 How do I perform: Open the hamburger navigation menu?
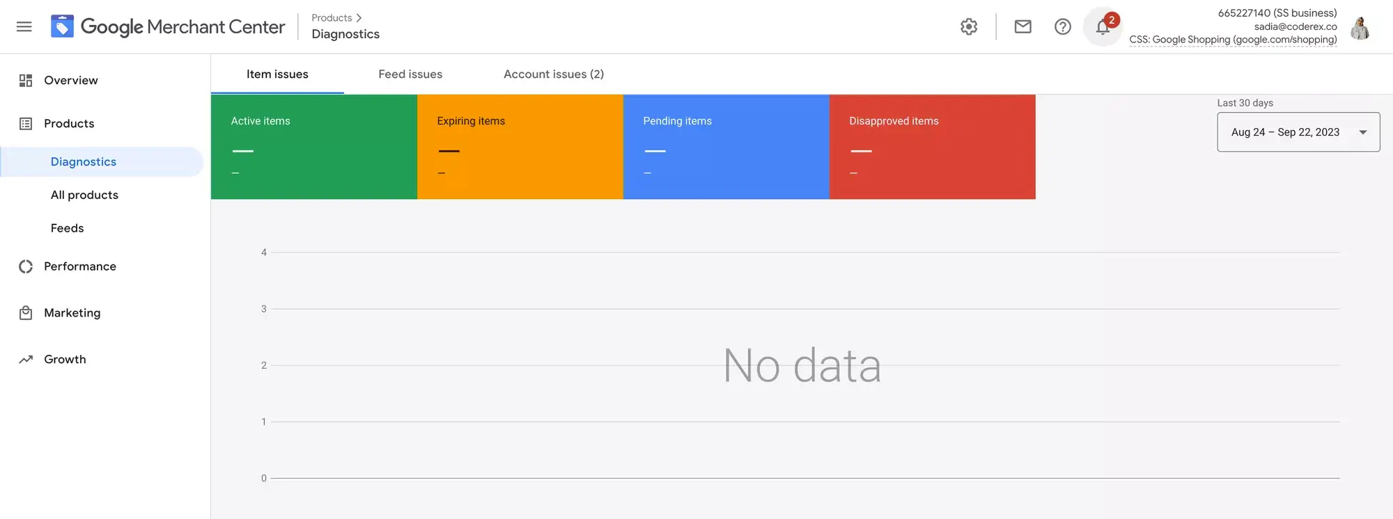point(24,26)
